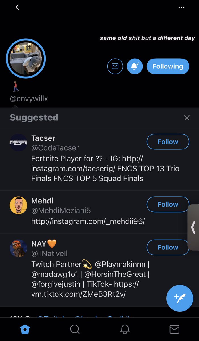Go to the Home tab
Viewport: 199px width, 341px height.
tap(25, 329)
